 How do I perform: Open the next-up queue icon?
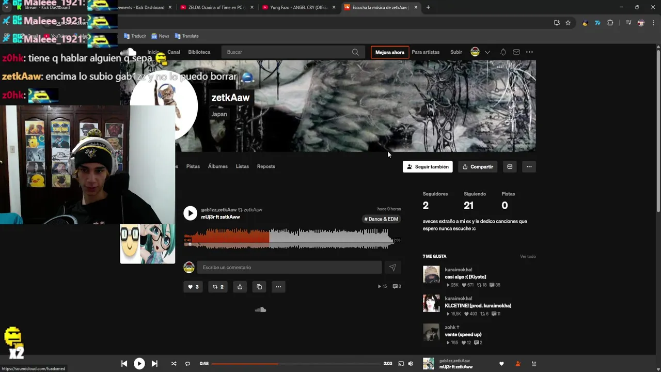[534, 364]
